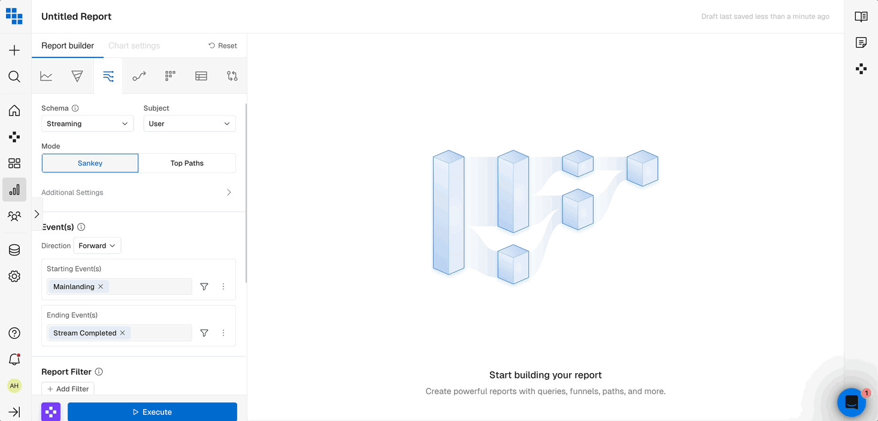Select the path/flows report type icon
The image size is (878, 421).
(108, 76)
